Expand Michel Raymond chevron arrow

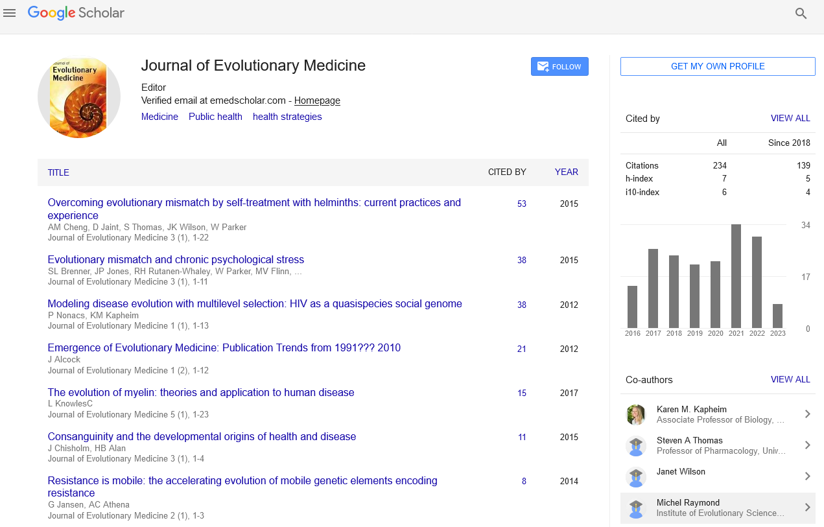(807, 508)
